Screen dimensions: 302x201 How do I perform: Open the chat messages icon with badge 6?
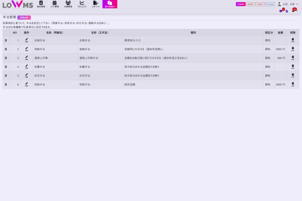coord(281,11)
